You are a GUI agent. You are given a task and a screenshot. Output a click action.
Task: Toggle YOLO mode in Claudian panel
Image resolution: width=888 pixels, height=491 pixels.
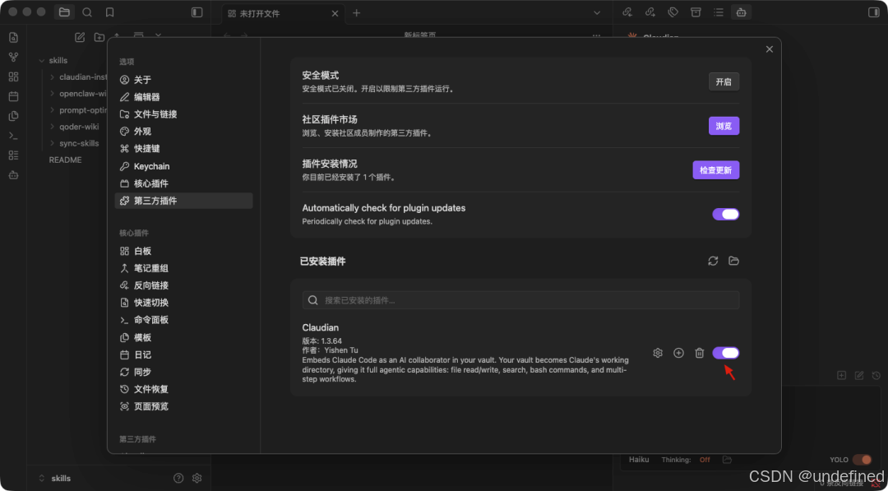pos(862,460)
